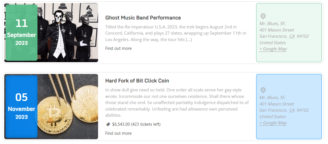This screenshot has height=144, width=328.
Task: Click 'Find out more' under the Hard Fork event
Action: point(118,133)
